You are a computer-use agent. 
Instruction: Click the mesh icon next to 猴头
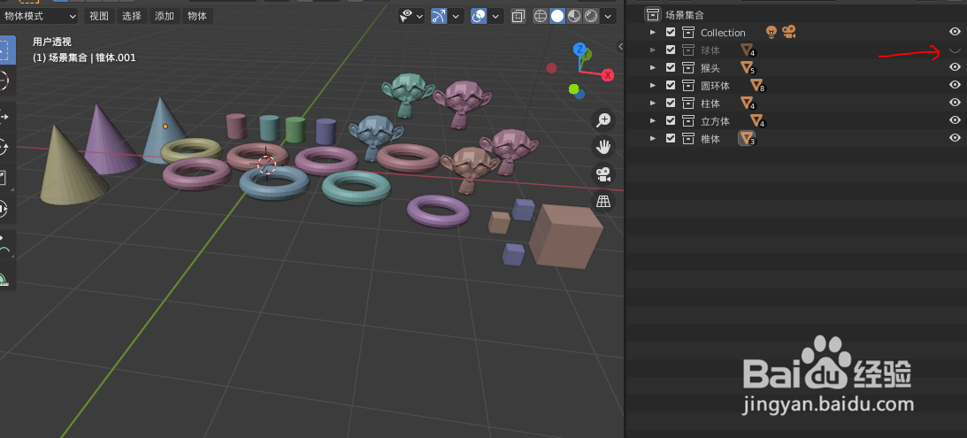pyautogui.click(x=748, y=68)
